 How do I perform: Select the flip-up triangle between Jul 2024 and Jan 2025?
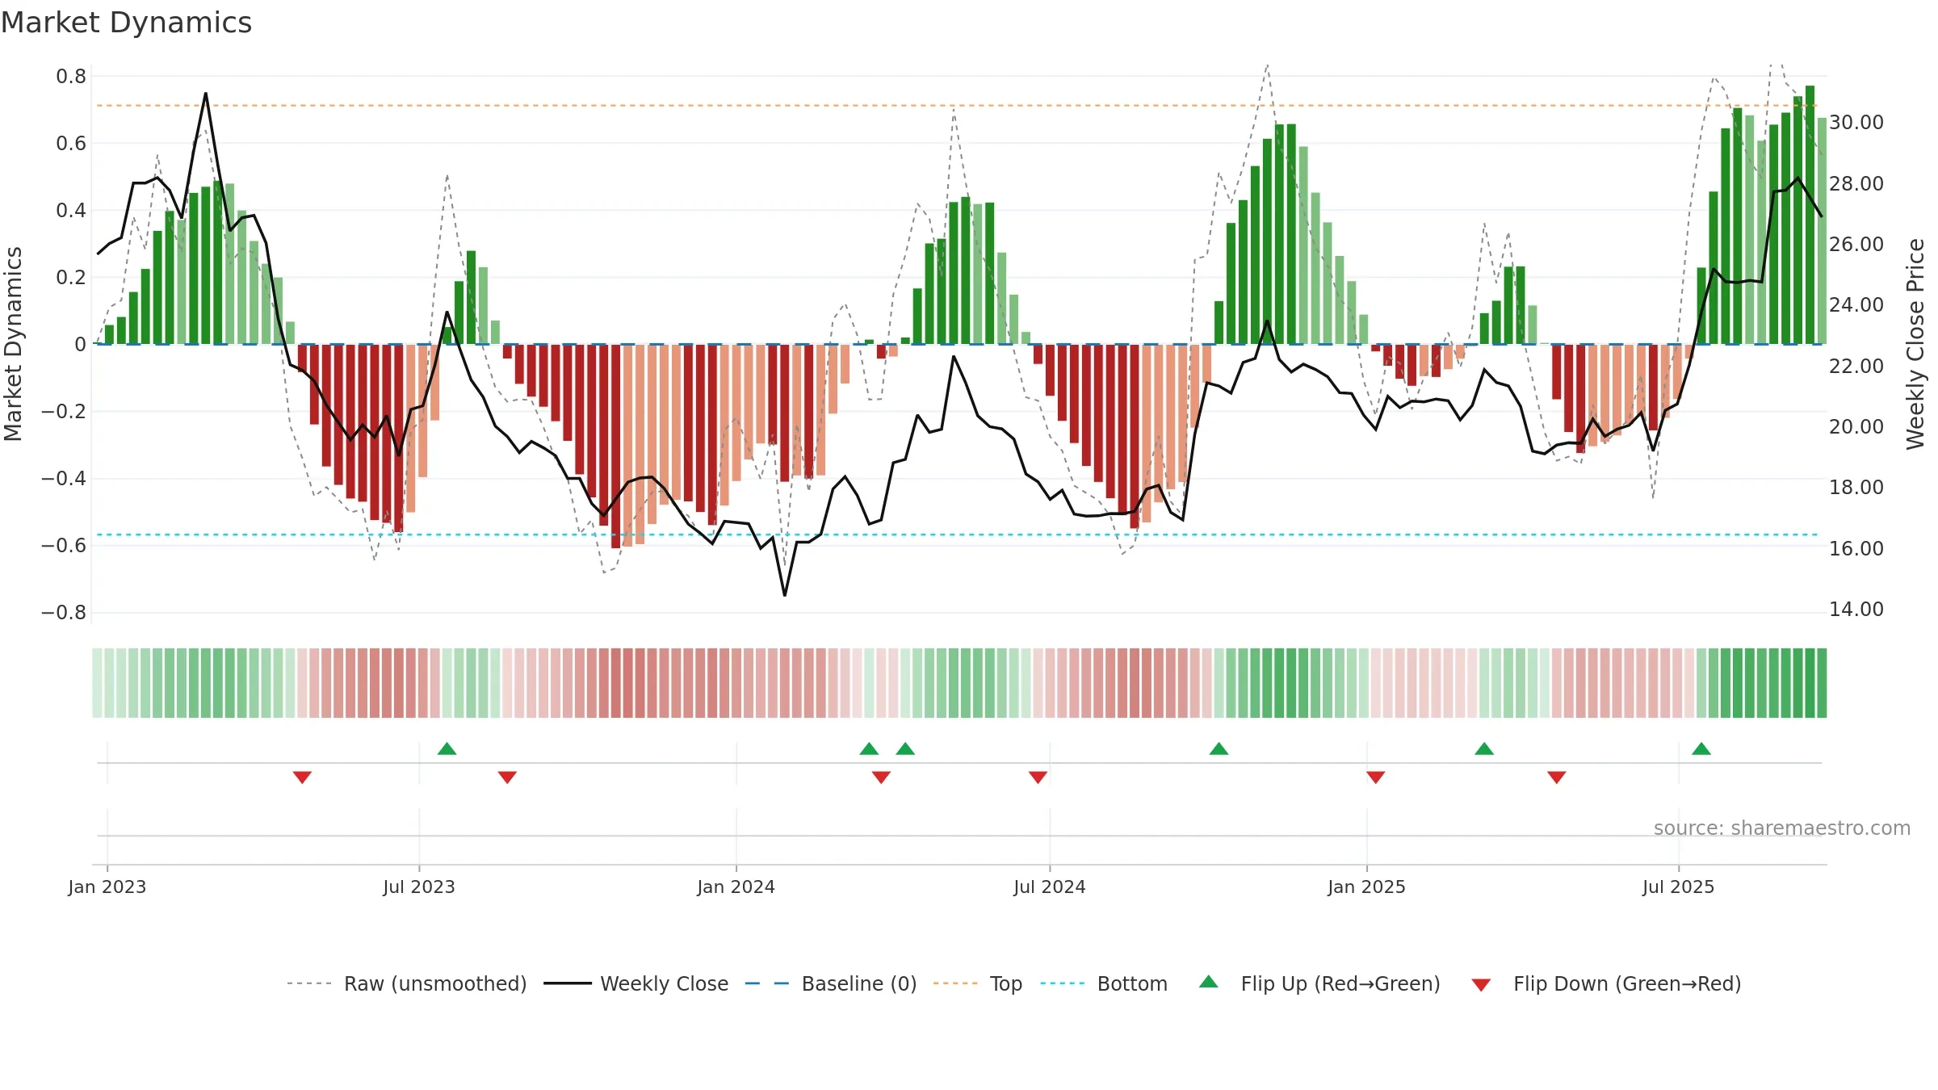point(1219,748)
